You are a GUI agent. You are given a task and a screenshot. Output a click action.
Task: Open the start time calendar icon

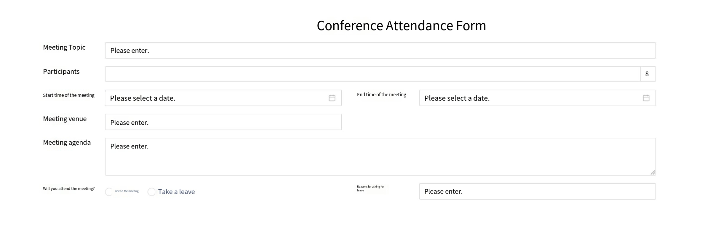click(332, 98)
